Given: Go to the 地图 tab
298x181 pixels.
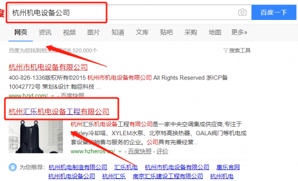Looking at the screenshot, I should tap(215, 32).
